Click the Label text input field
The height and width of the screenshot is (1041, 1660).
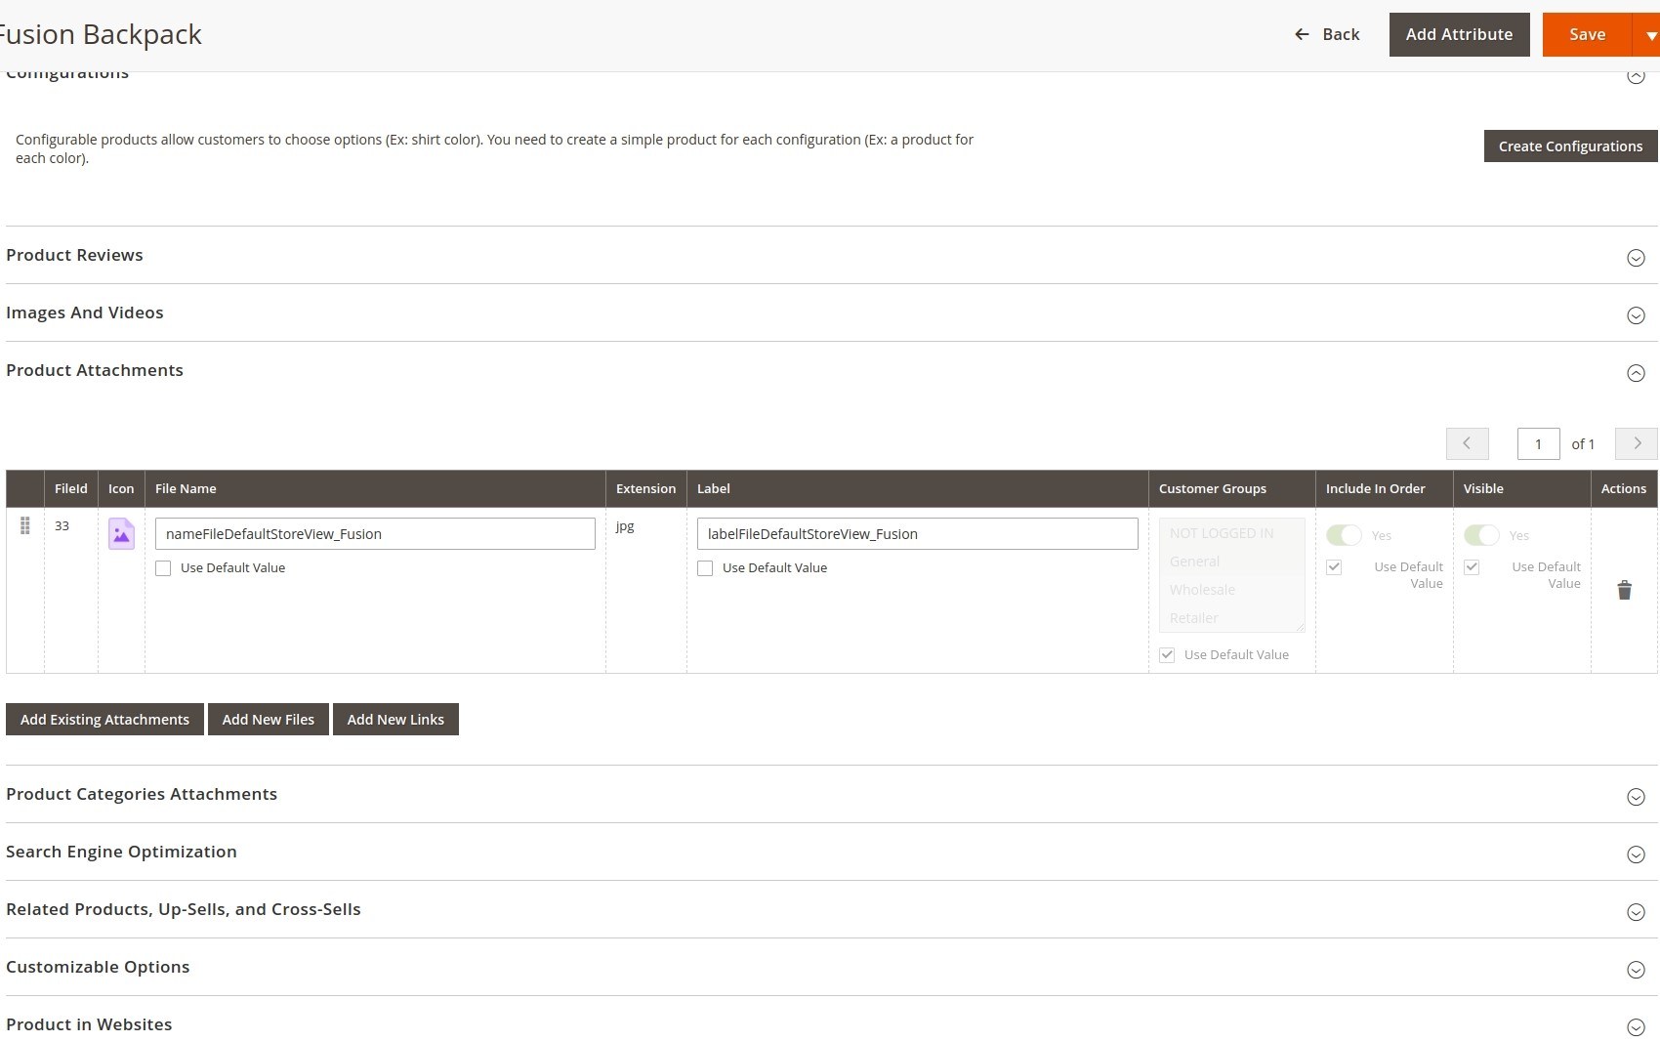coord(917,534)
